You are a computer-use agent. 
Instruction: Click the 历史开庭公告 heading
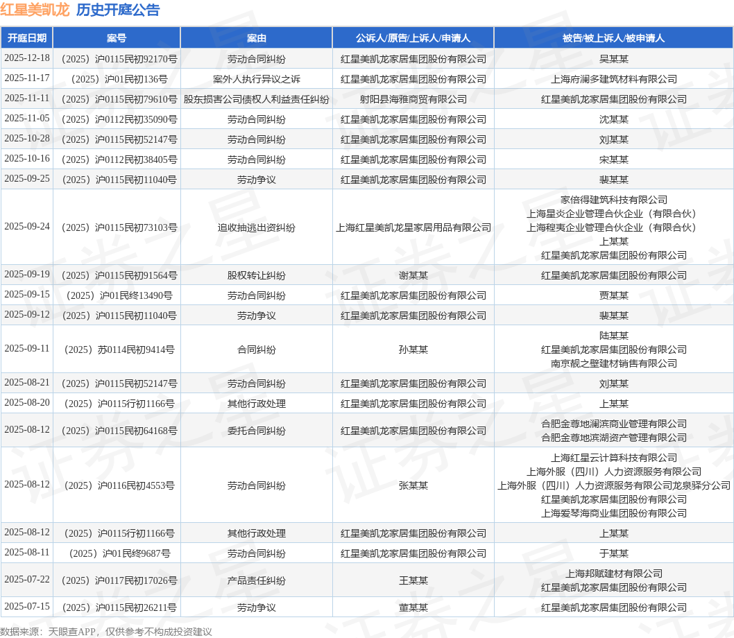118,10
